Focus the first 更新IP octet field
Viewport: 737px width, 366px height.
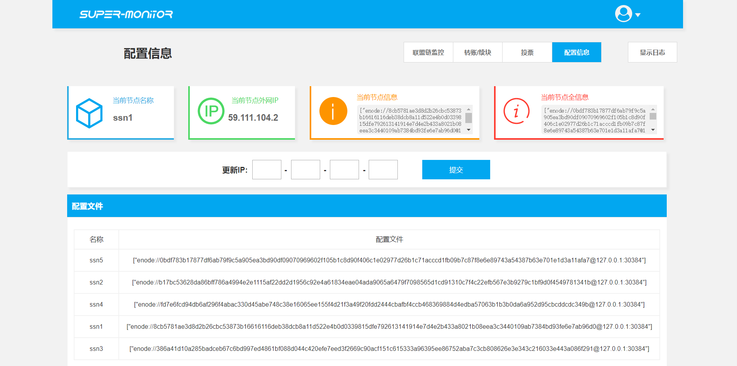point(267,170)
